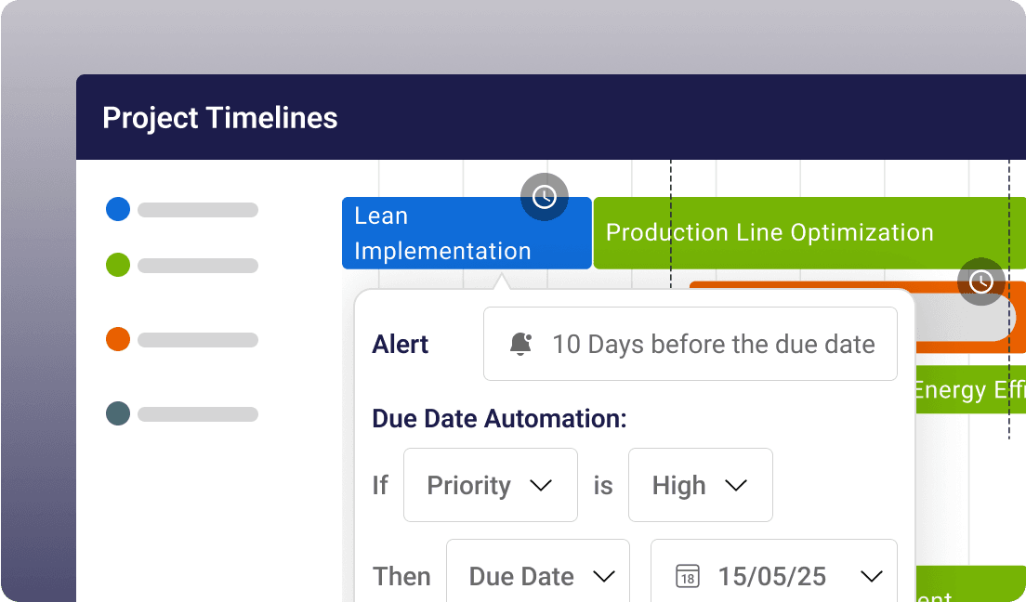Screen dimensions: 1026x602
Task: Expand the Due Date action dropdown
Action: point(538,576)
